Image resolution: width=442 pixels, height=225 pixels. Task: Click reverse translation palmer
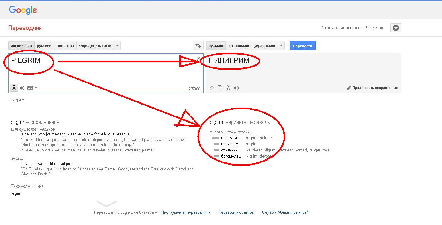[x=266, y=138]
